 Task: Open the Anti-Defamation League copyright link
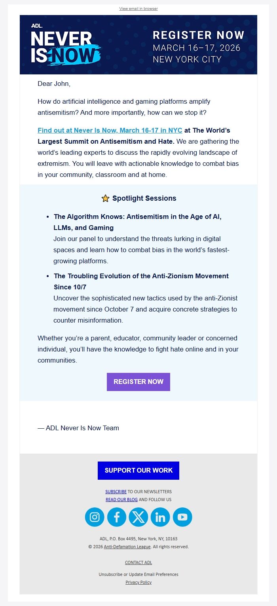[x=127, y=547]
